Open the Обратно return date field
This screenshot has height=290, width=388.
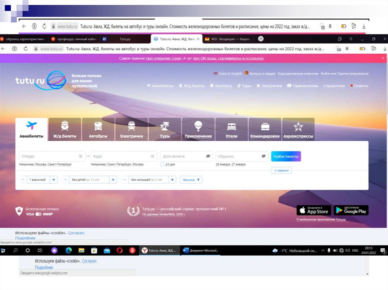pos(241,157)
